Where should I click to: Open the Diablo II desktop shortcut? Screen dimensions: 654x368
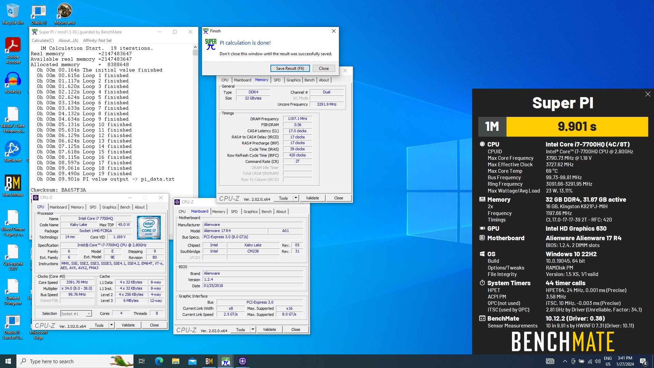click(x=38, y=14)
